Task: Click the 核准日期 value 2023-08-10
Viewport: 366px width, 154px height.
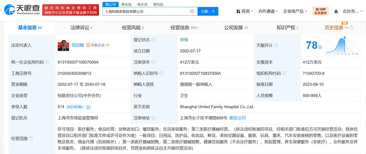Action: point(313,84)
